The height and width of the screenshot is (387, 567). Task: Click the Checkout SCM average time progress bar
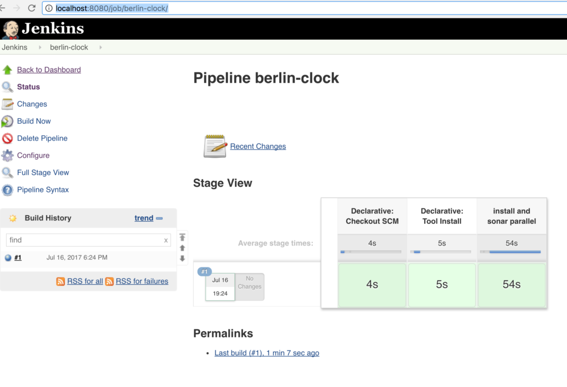371,252
